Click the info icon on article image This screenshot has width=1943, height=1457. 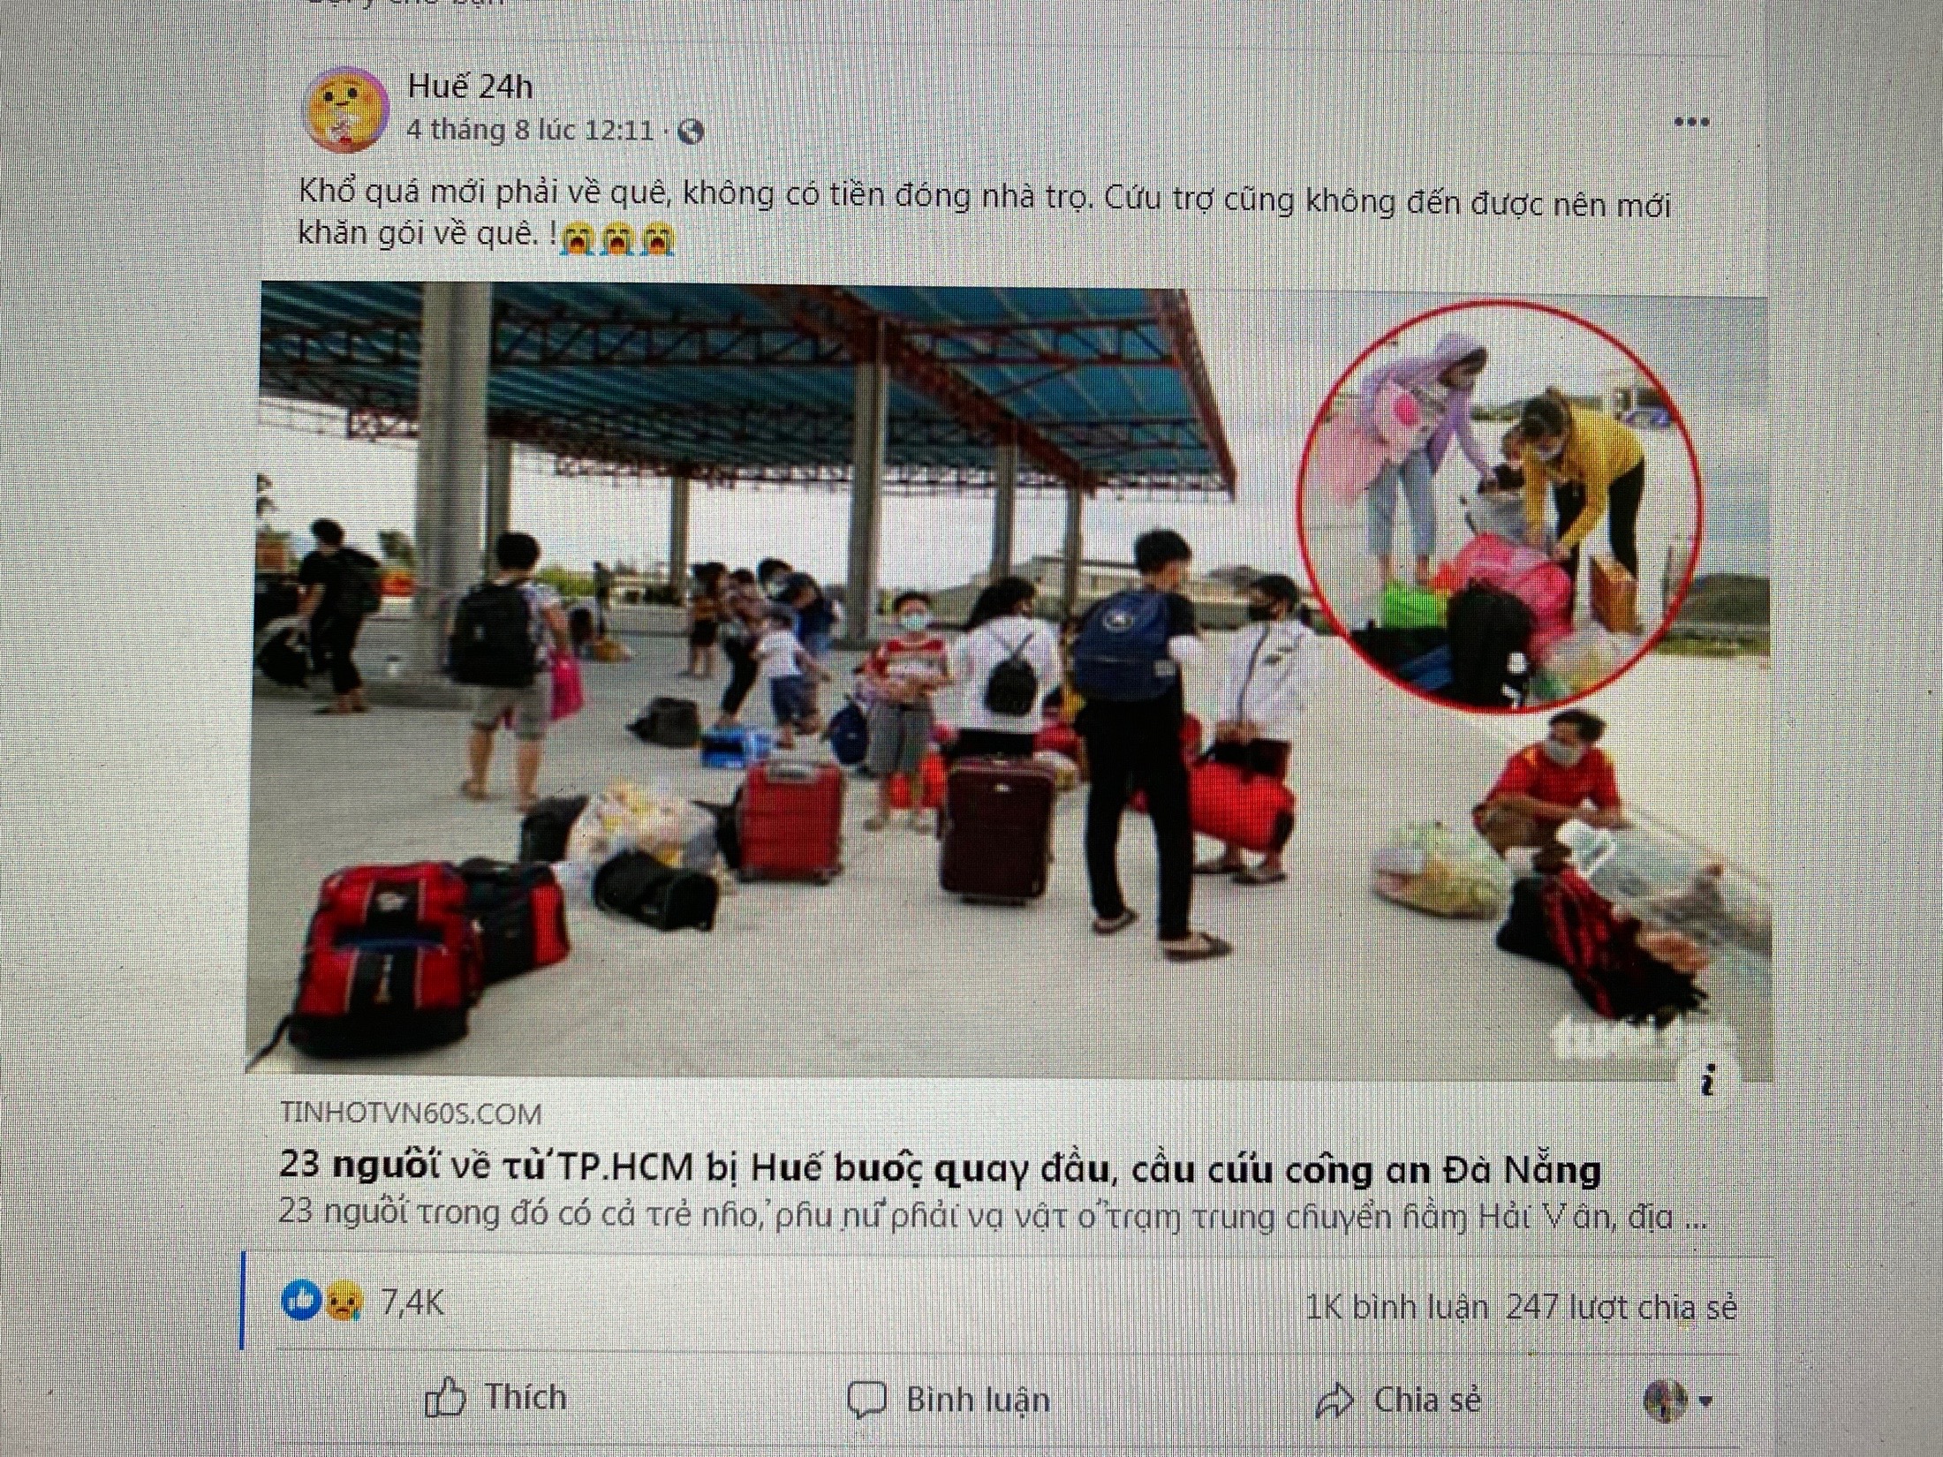pyautogui.click(x=1709, y=1080)
